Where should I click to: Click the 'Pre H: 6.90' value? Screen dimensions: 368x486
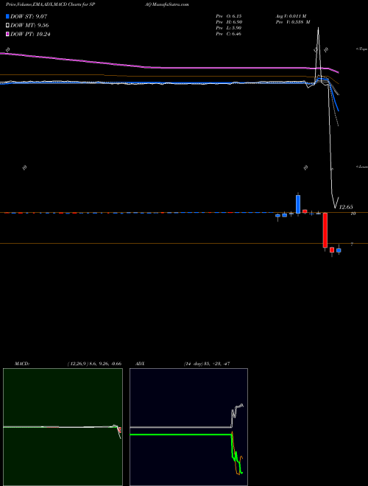tap(229, 22)
